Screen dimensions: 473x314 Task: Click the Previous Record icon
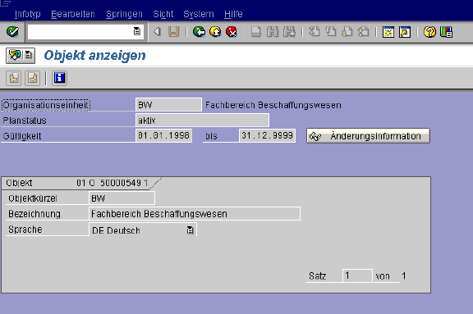[14, 78]
